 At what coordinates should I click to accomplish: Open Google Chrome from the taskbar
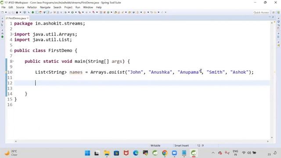pos(165,153)
